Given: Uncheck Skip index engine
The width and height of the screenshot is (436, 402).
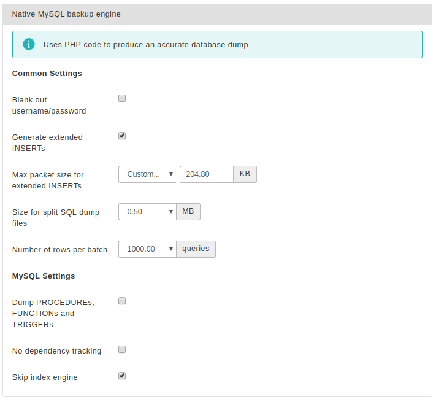Looking at the screenshot, I should pos(122,376).
